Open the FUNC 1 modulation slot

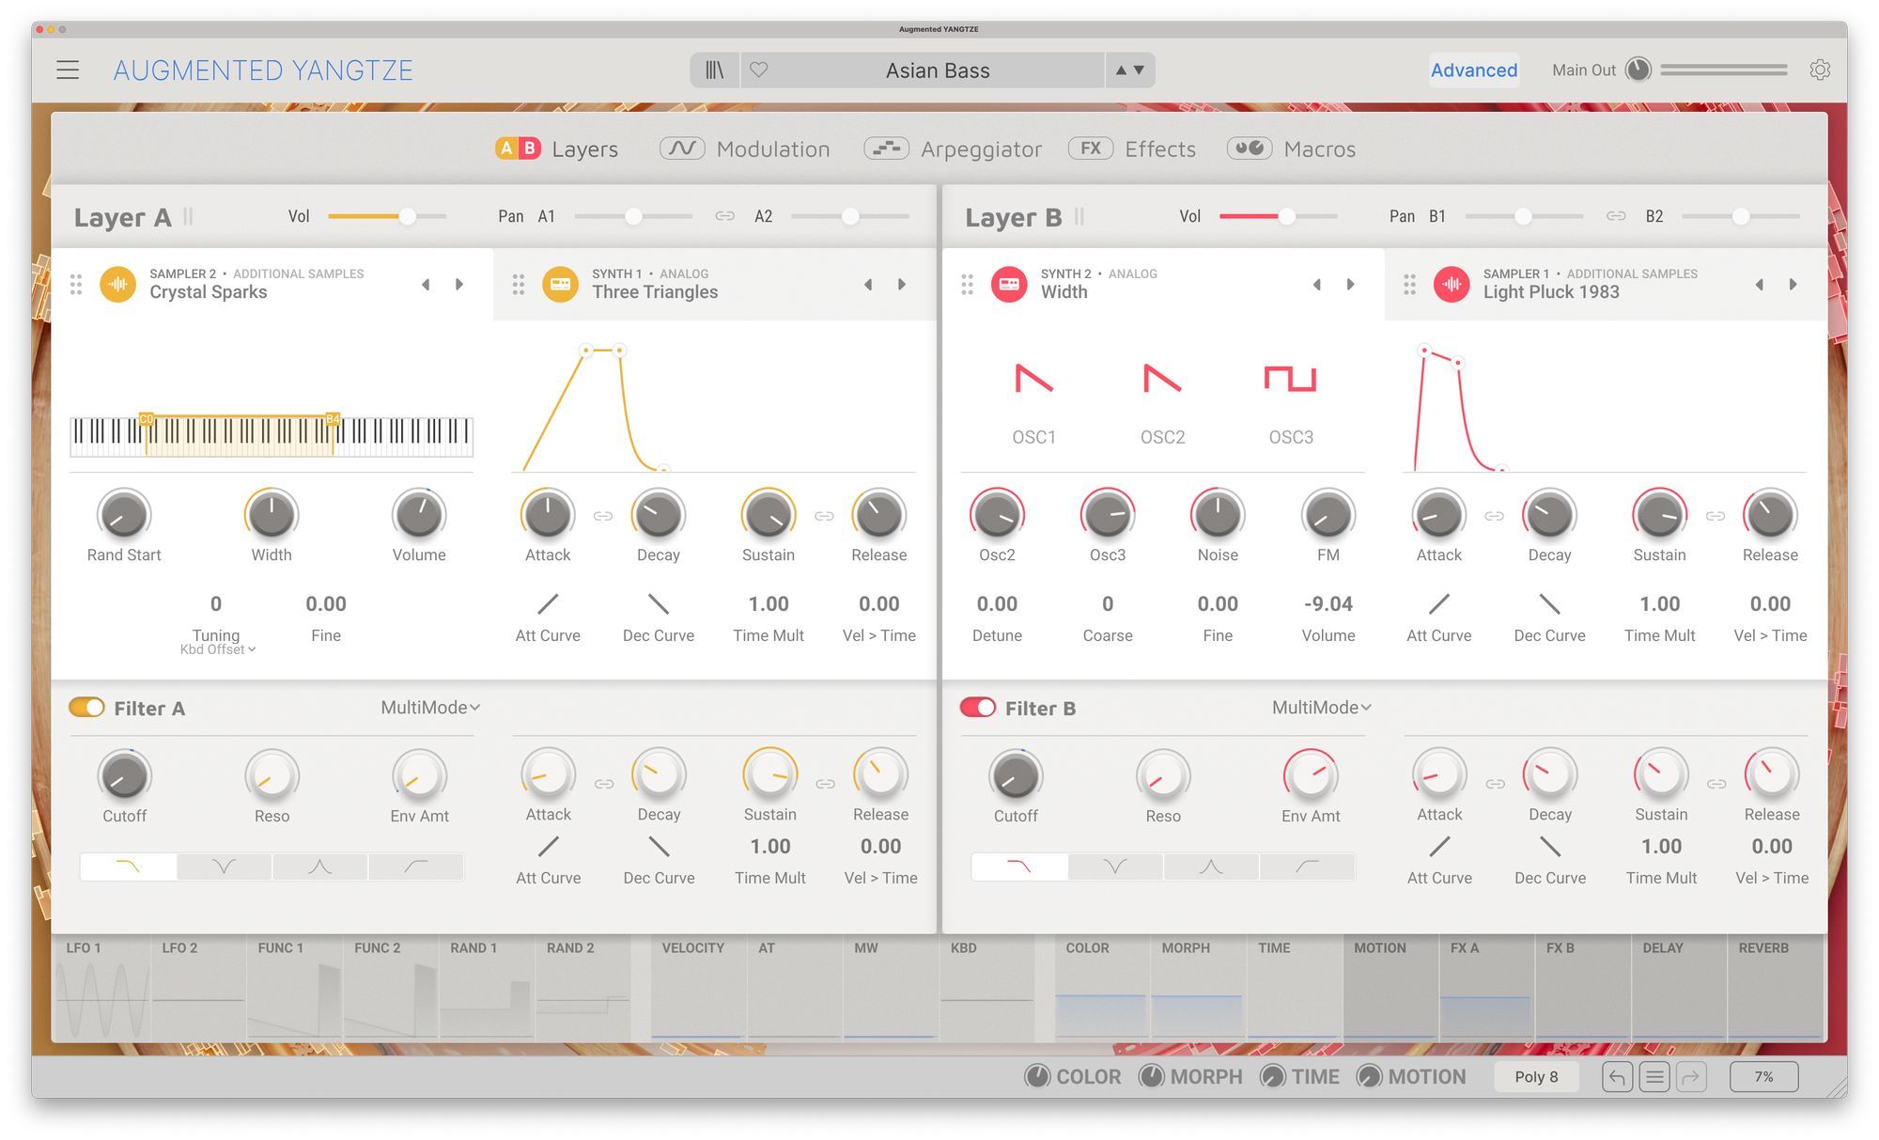coord(295,987)
